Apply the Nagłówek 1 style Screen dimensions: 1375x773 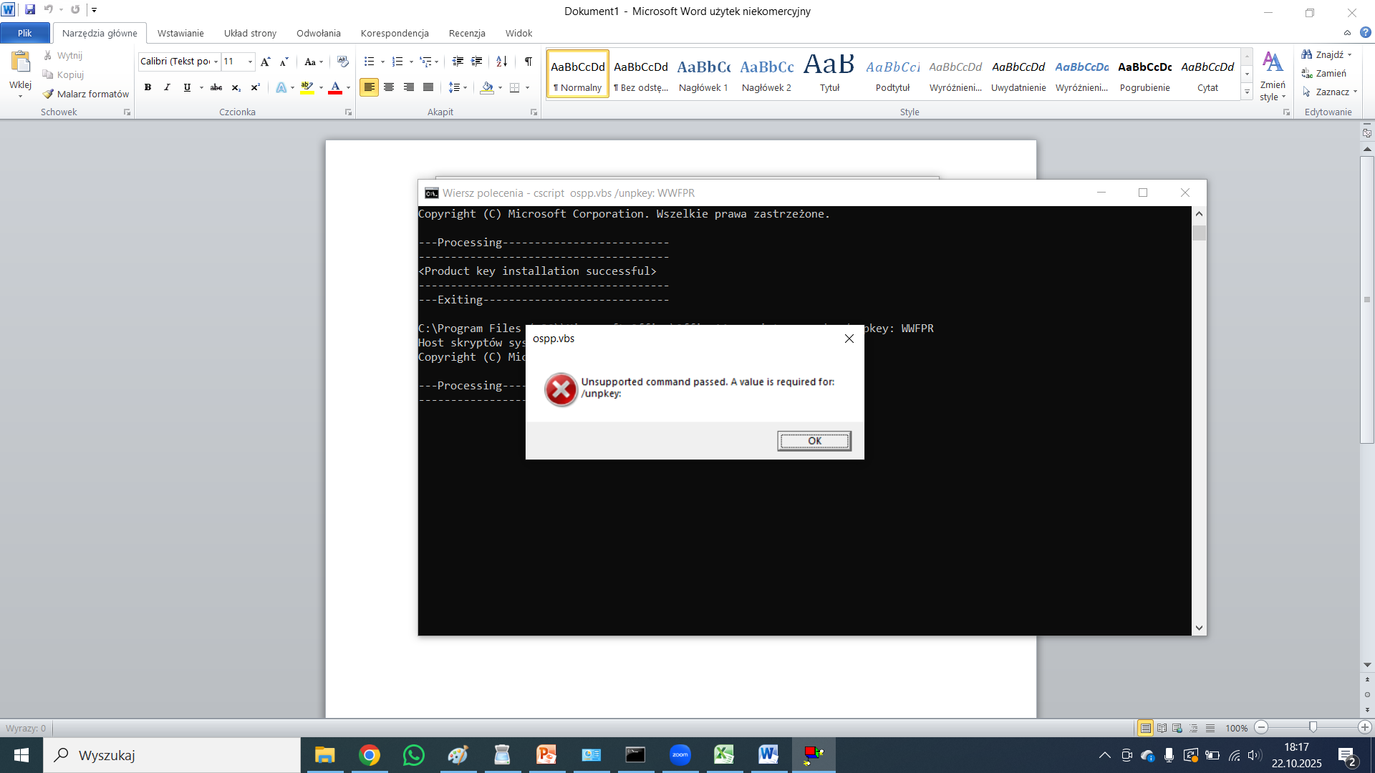(x=703, y=74)
